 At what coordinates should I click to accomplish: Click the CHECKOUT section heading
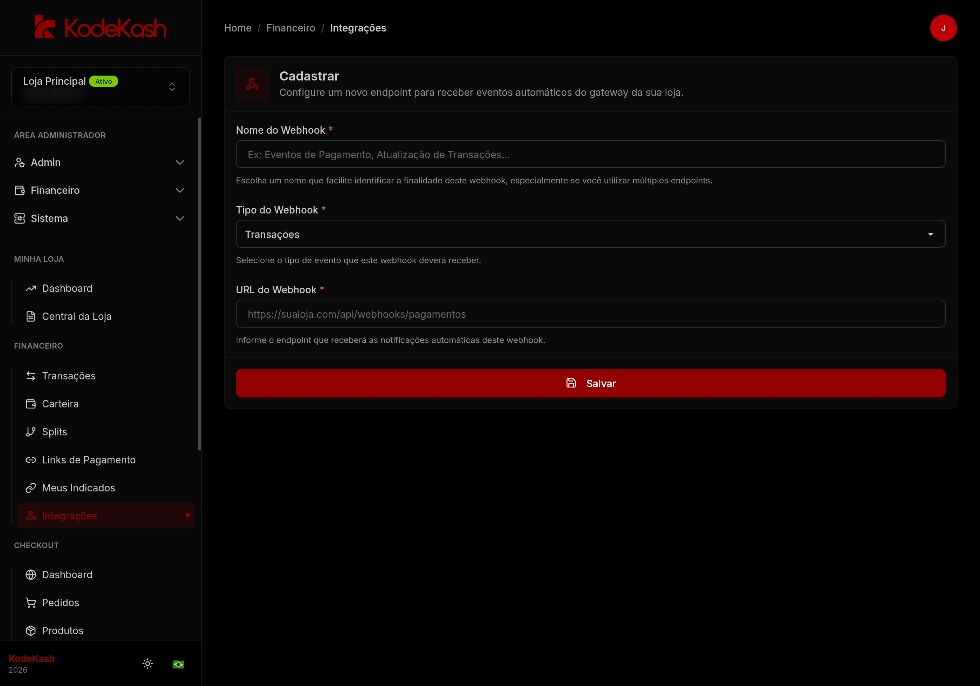click(36, 546)
